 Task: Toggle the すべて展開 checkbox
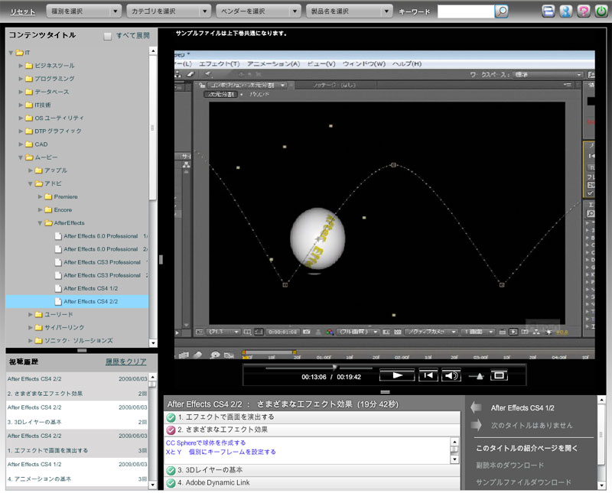[x=108, y=36]
